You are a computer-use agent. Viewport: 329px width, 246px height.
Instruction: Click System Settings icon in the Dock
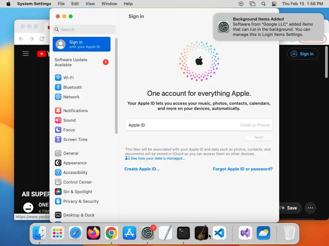[x=147, y=233]
